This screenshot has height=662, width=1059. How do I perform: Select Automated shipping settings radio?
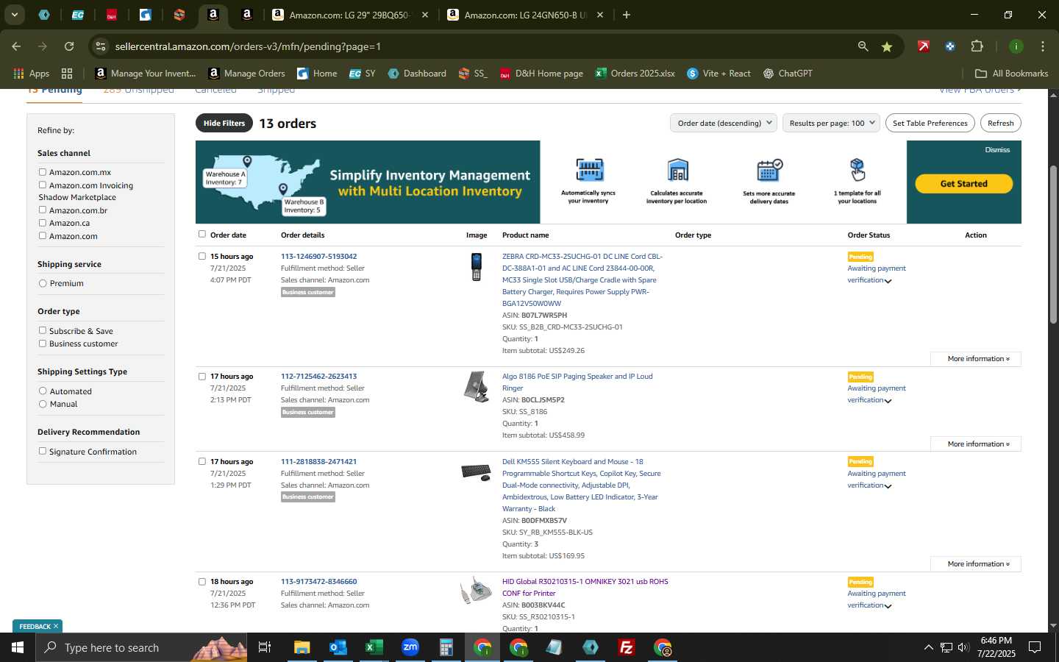[x=43, y=391]
